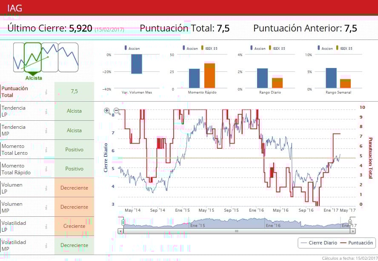The image size is (378, 261).
Task: Toggle IBEX 35 legend in Rango Semanal chart
Action: 344,48
